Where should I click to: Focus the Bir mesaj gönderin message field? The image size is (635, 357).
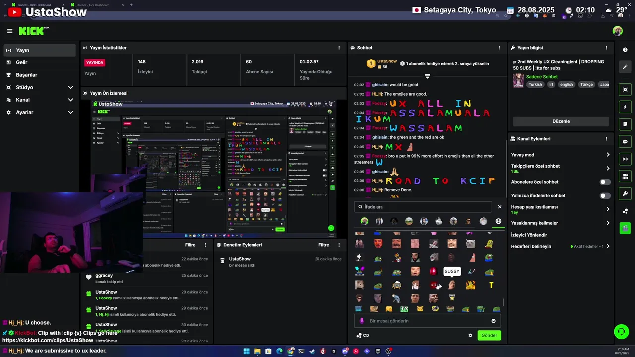coord(427,321)
